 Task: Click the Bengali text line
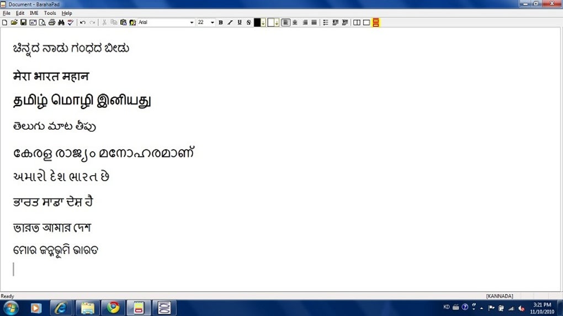tap(52, 228)
